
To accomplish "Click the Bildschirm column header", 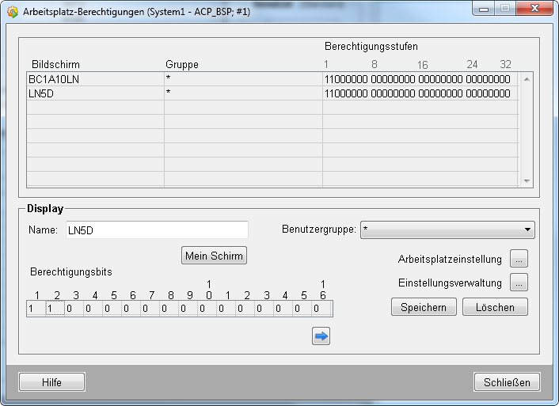I will 55,64.
